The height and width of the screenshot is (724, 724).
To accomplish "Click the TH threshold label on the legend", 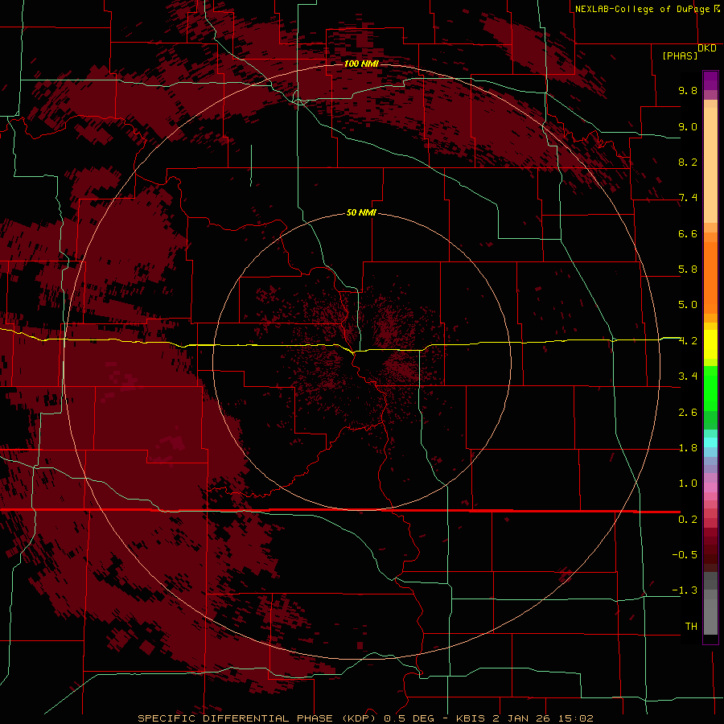I will 691,627.
